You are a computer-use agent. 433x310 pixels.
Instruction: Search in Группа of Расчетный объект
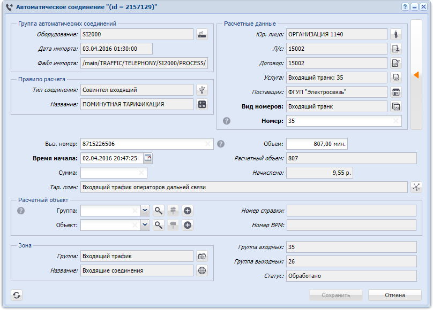point(159,211)
